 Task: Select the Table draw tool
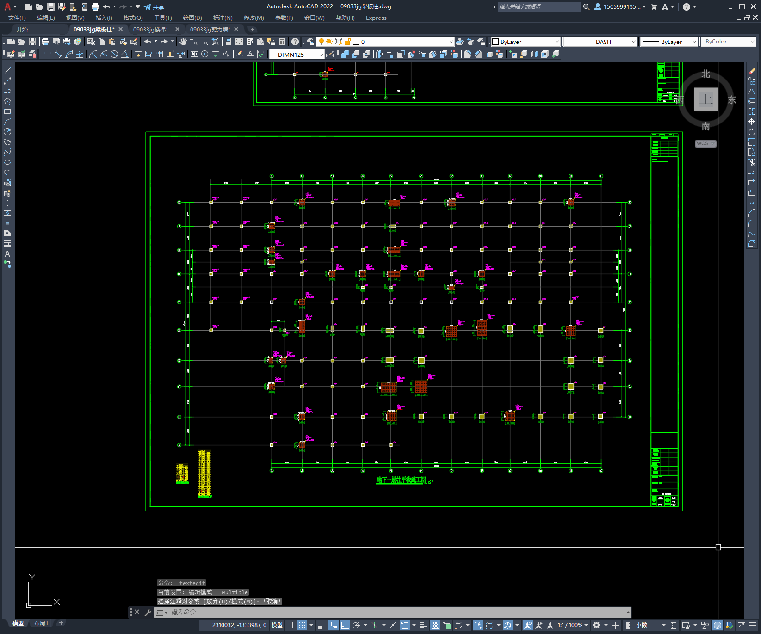pos(7,244)
